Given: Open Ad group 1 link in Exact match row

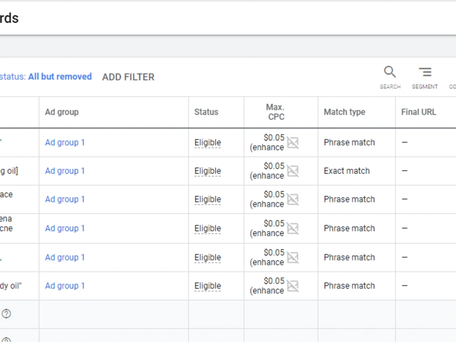Looking at the screenshot, I should 65,171.
